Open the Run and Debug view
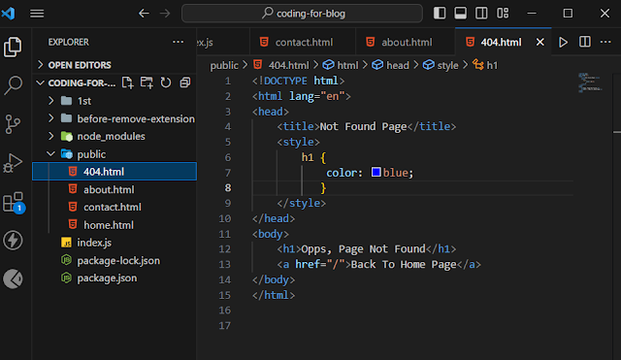The height and width of the screenshot is (360, 621). (13, 163)
